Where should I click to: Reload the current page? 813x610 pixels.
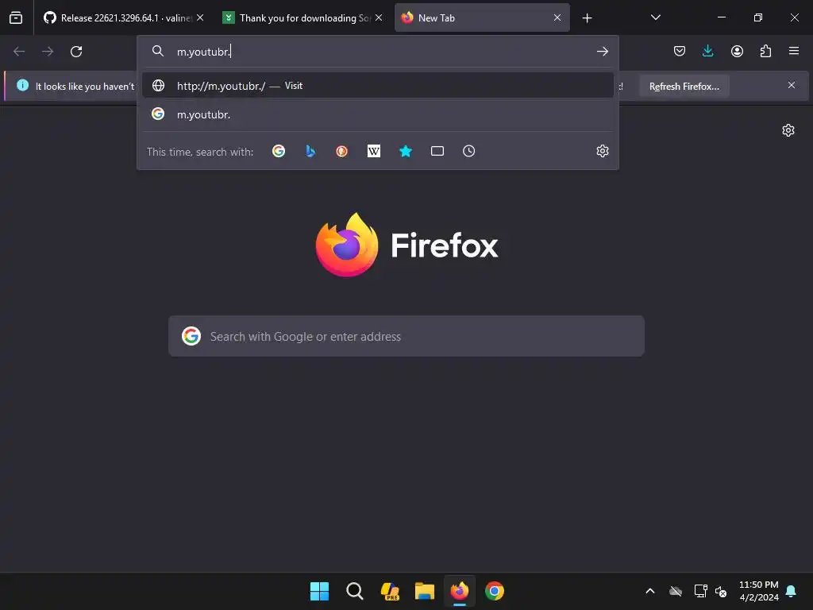point(76,52)
